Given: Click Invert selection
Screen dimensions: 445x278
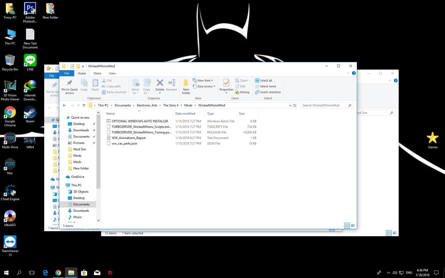Looking at the screenshot, I should 268,92.
